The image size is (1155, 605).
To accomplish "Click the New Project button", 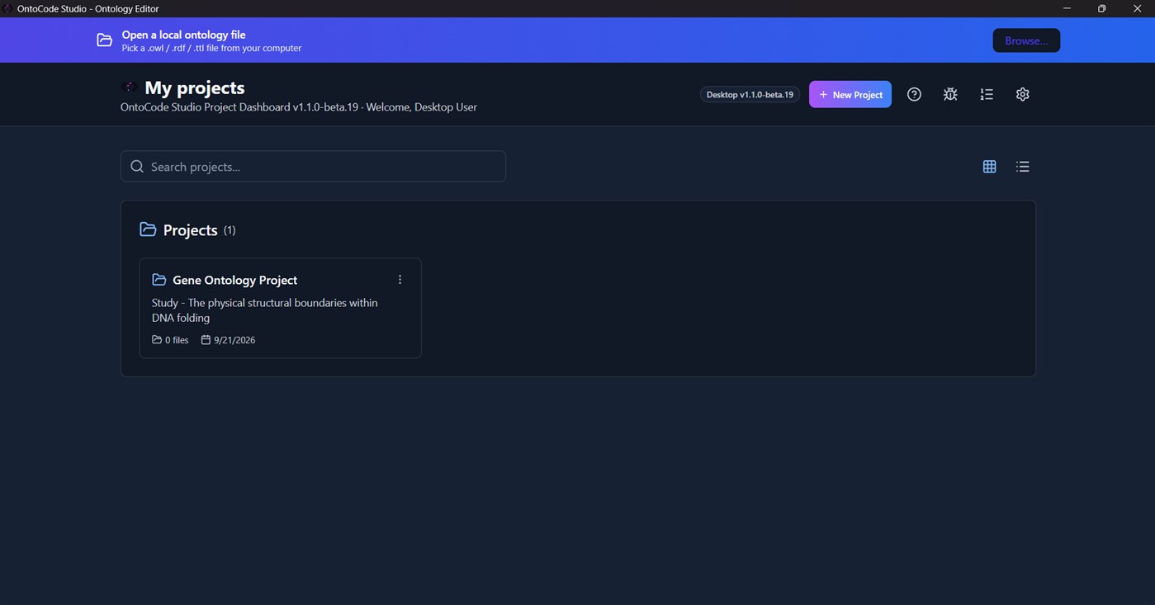I will (850, 94).
